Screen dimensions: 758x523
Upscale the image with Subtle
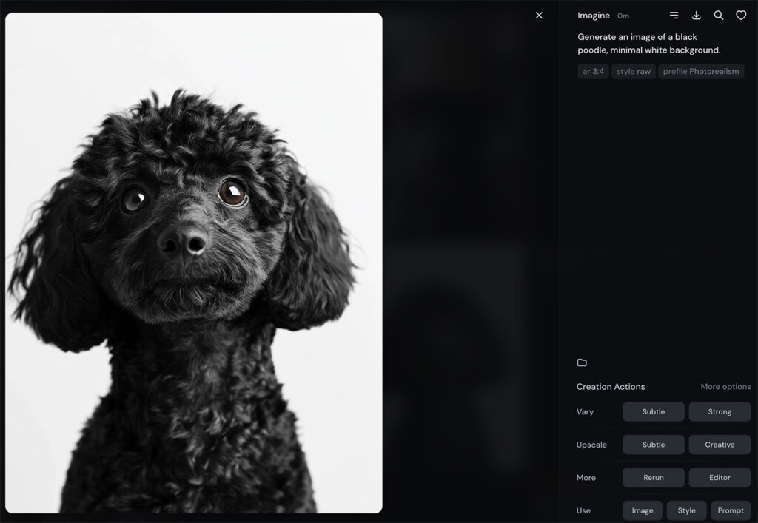tap(653, 445)
